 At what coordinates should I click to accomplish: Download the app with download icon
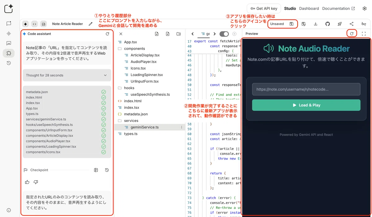pyautogui.click(x=316, y=24)
